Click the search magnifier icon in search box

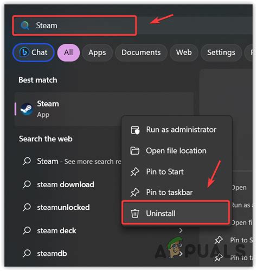[x=25, y=25]
